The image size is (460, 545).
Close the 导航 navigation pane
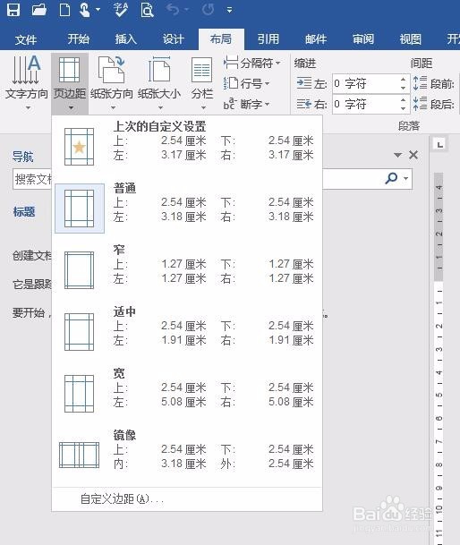click(413, 155)
